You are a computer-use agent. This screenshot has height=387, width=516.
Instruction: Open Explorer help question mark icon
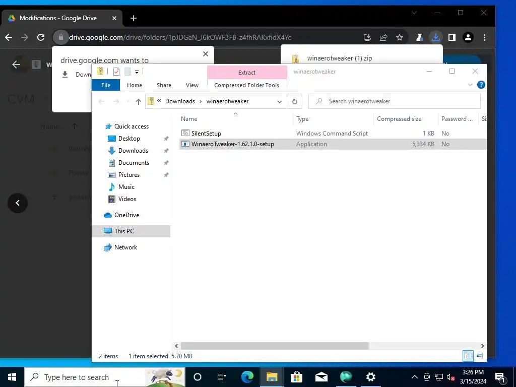tap(481, 85)
